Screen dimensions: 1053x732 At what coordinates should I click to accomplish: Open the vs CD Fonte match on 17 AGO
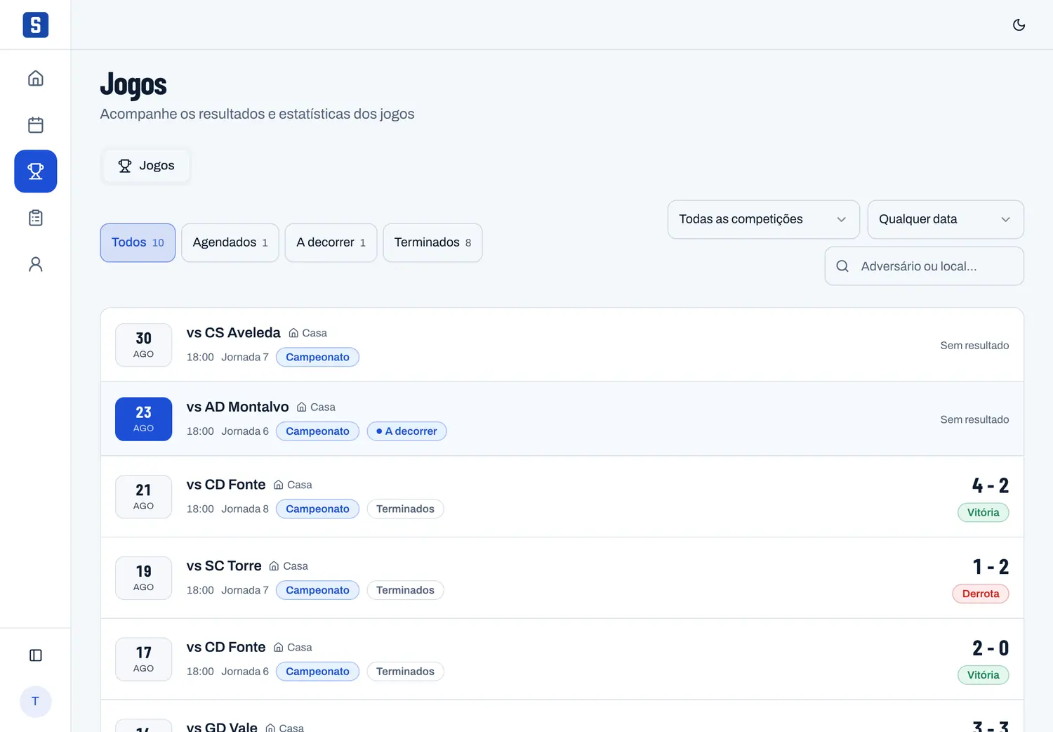(562, 660)
